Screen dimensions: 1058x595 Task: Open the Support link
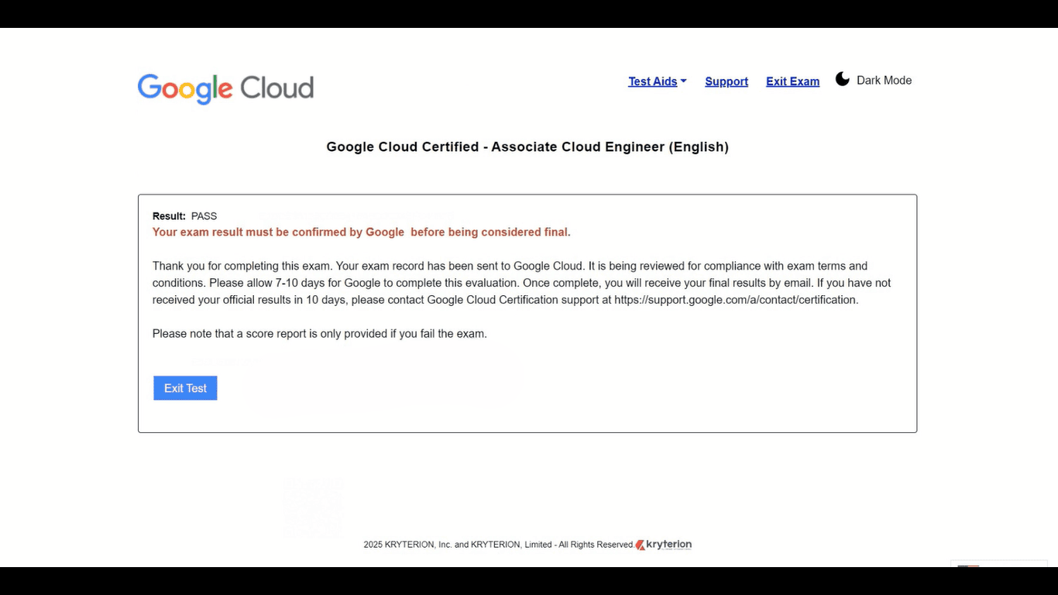click(x=726, y=81)
